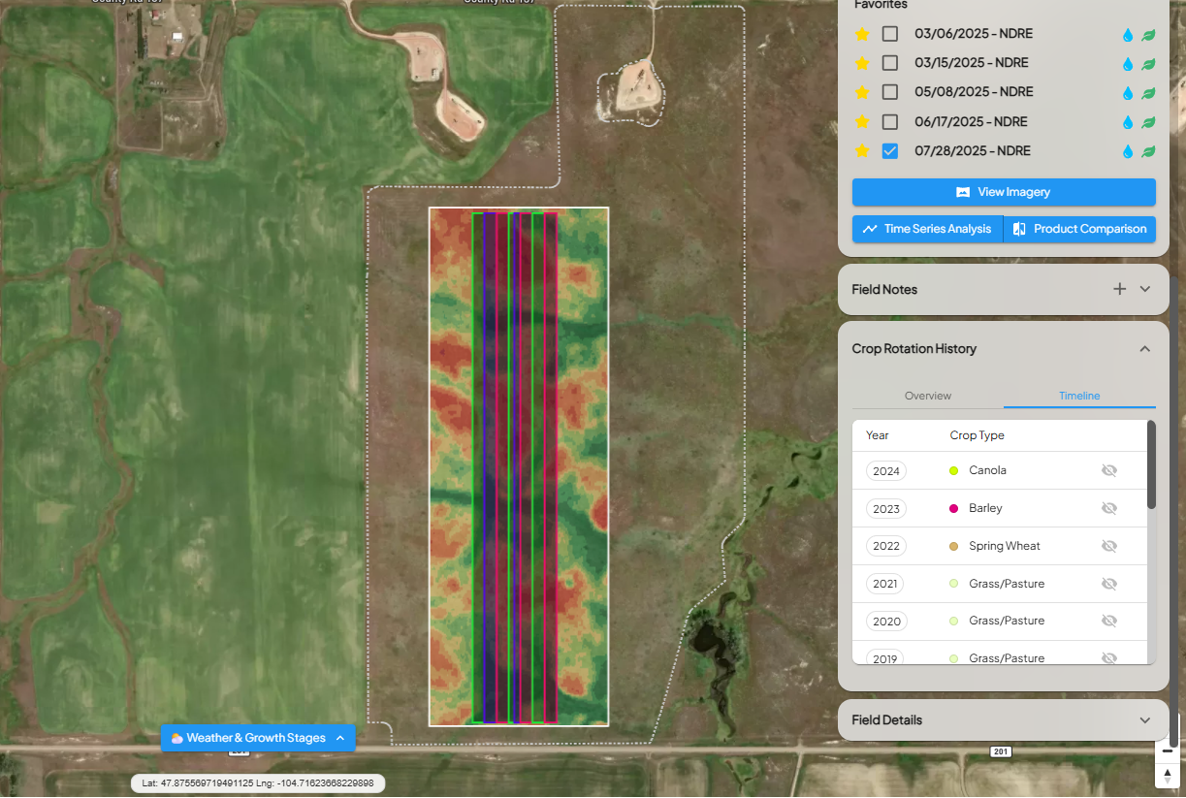The width and height of the screenshot is (1186, 798).
Task: Click the leaf icon for 06/17/2025 NDRE
Action: click(x=1147, y=122)
